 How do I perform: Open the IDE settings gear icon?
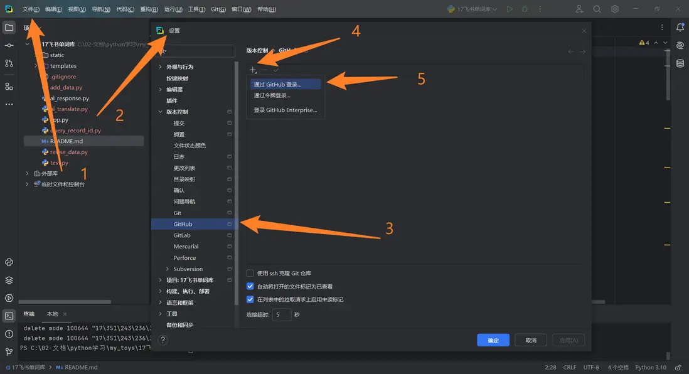point(615,9)
